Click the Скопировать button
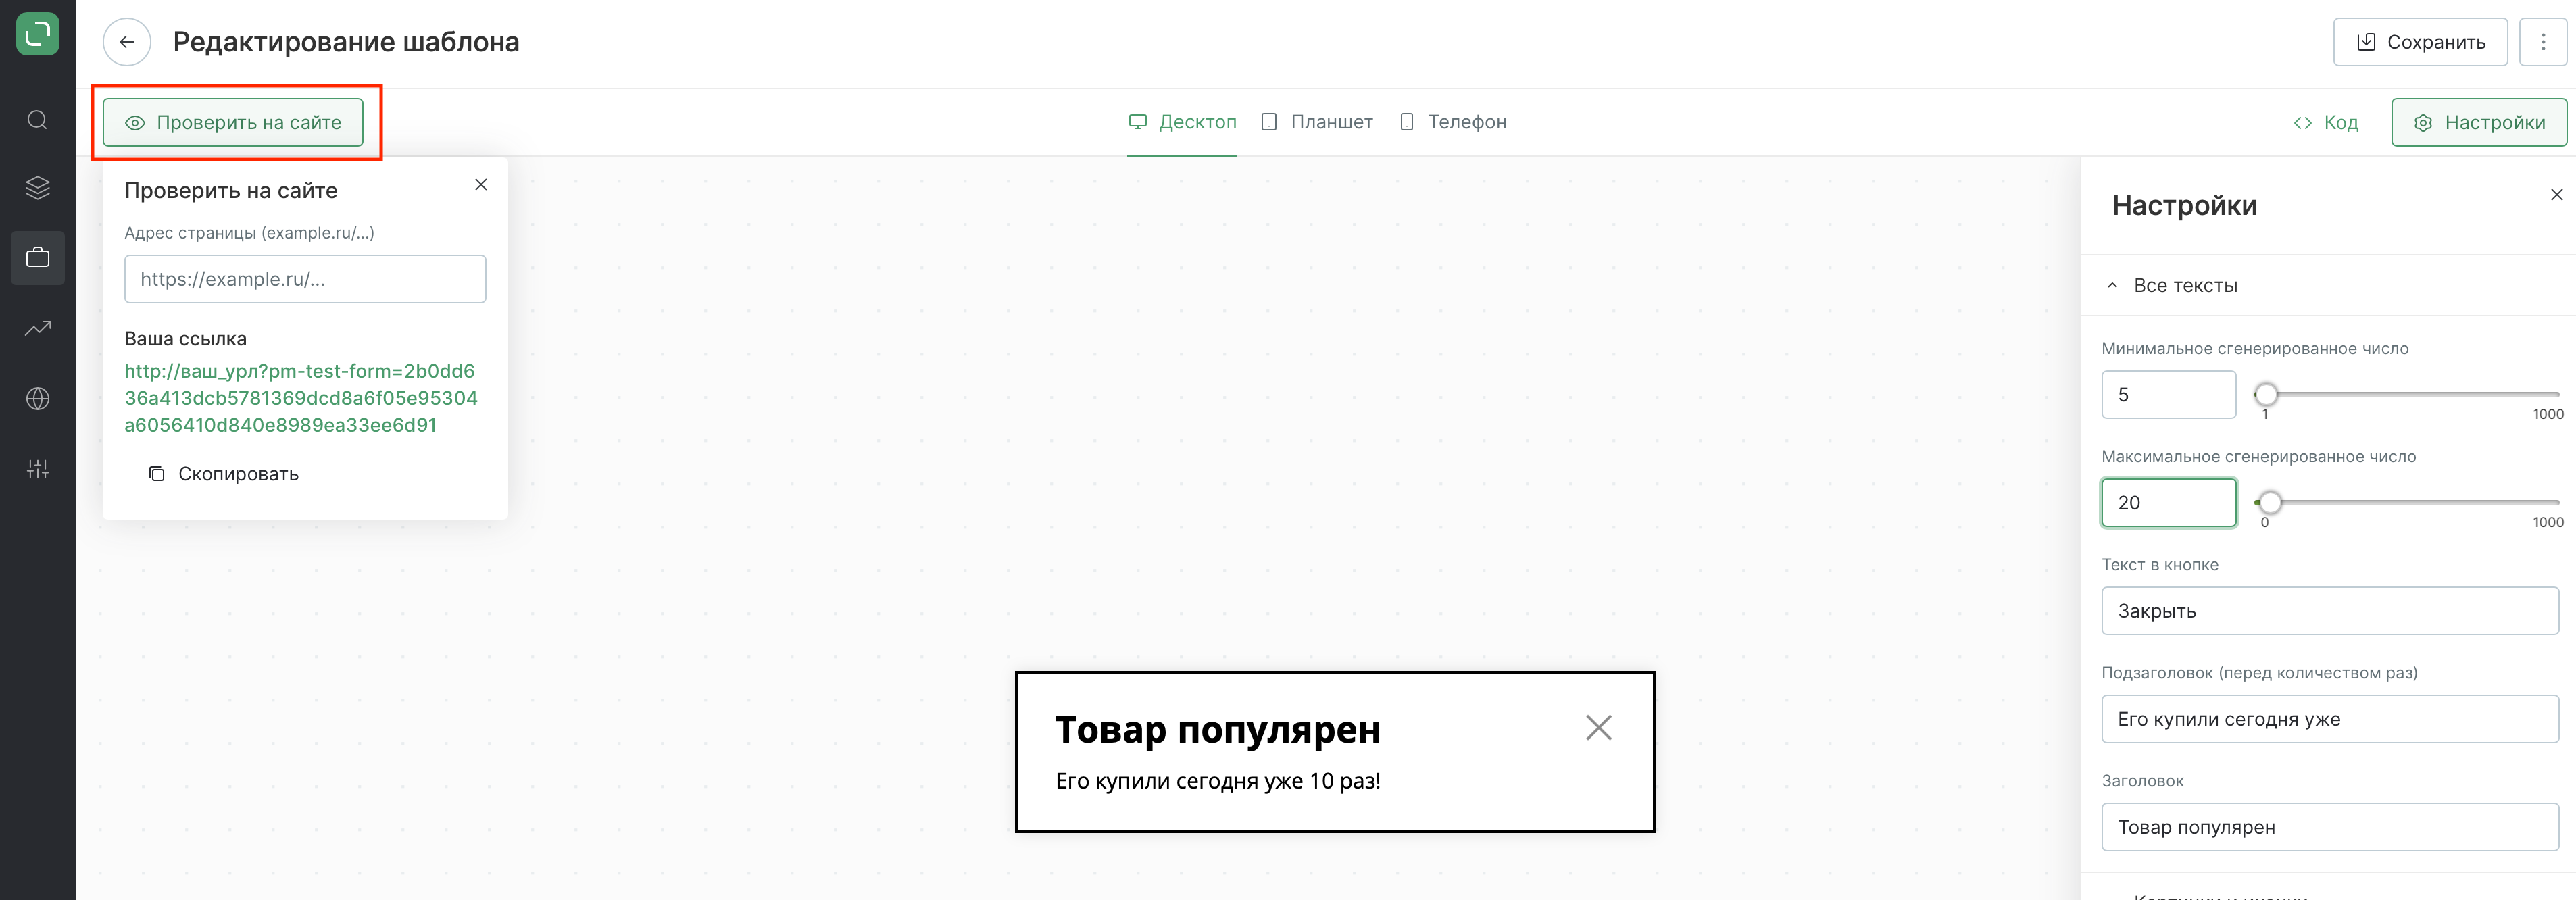 [x=224, y=474]
